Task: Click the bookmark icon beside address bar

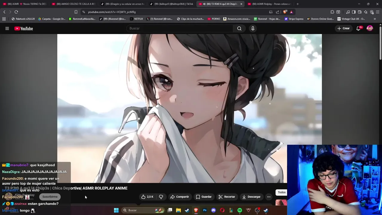Action: (76, 12)
